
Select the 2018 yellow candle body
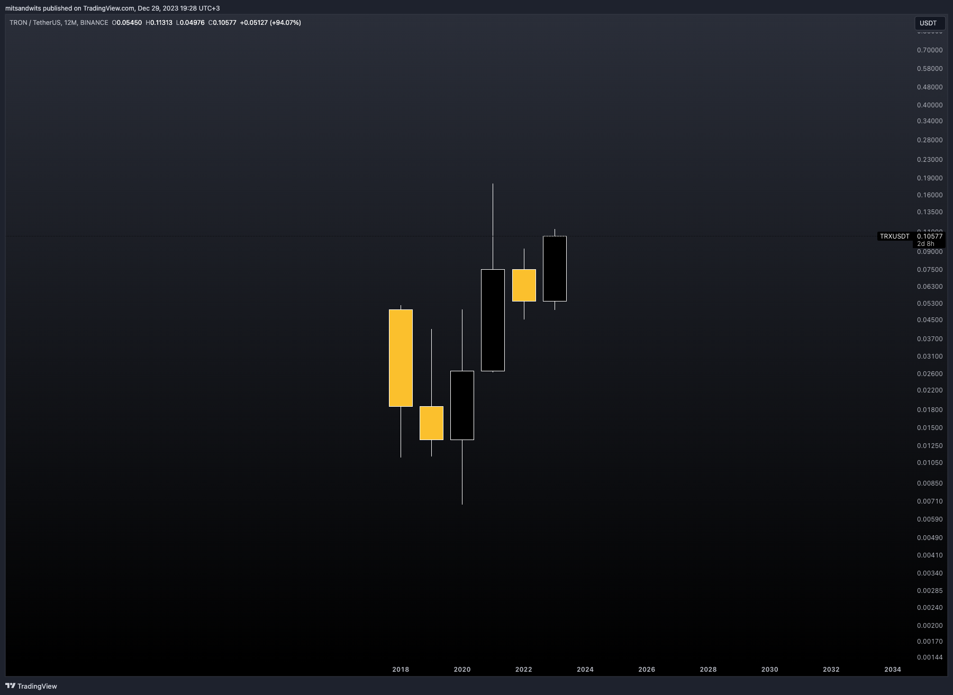401,358
